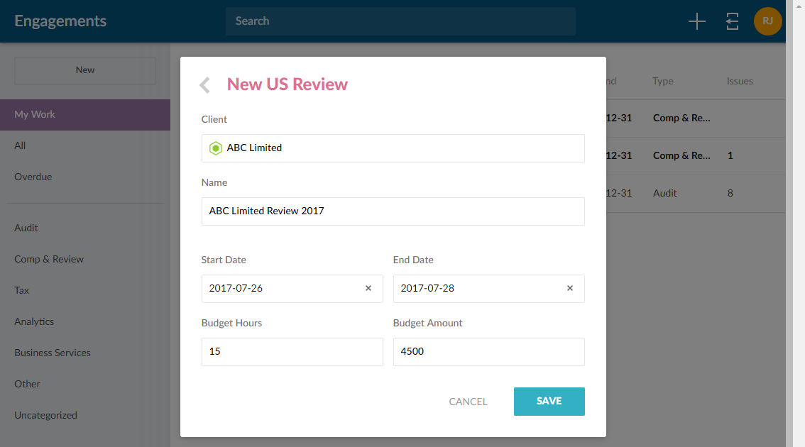805x447 pixels.
Task: Cancel the new review dialog
Action: tap(468, 402)
